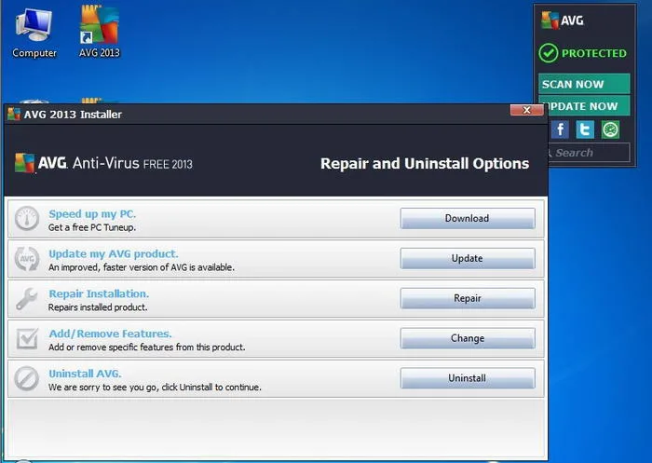Click the Update button

click(468, 258)
